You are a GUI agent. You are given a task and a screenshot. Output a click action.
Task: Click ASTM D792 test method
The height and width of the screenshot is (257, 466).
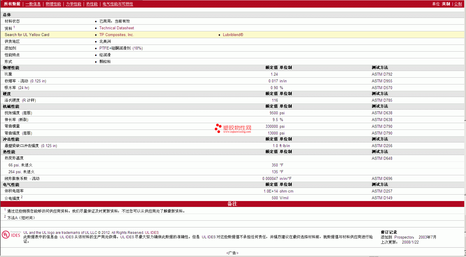point(382,74)
